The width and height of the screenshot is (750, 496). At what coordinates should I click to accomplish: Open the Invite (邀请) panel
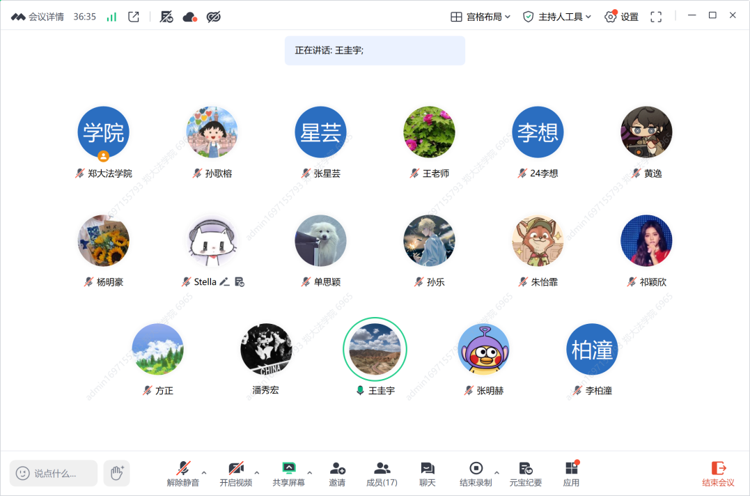pyautogui.click(x=337, y=474)
